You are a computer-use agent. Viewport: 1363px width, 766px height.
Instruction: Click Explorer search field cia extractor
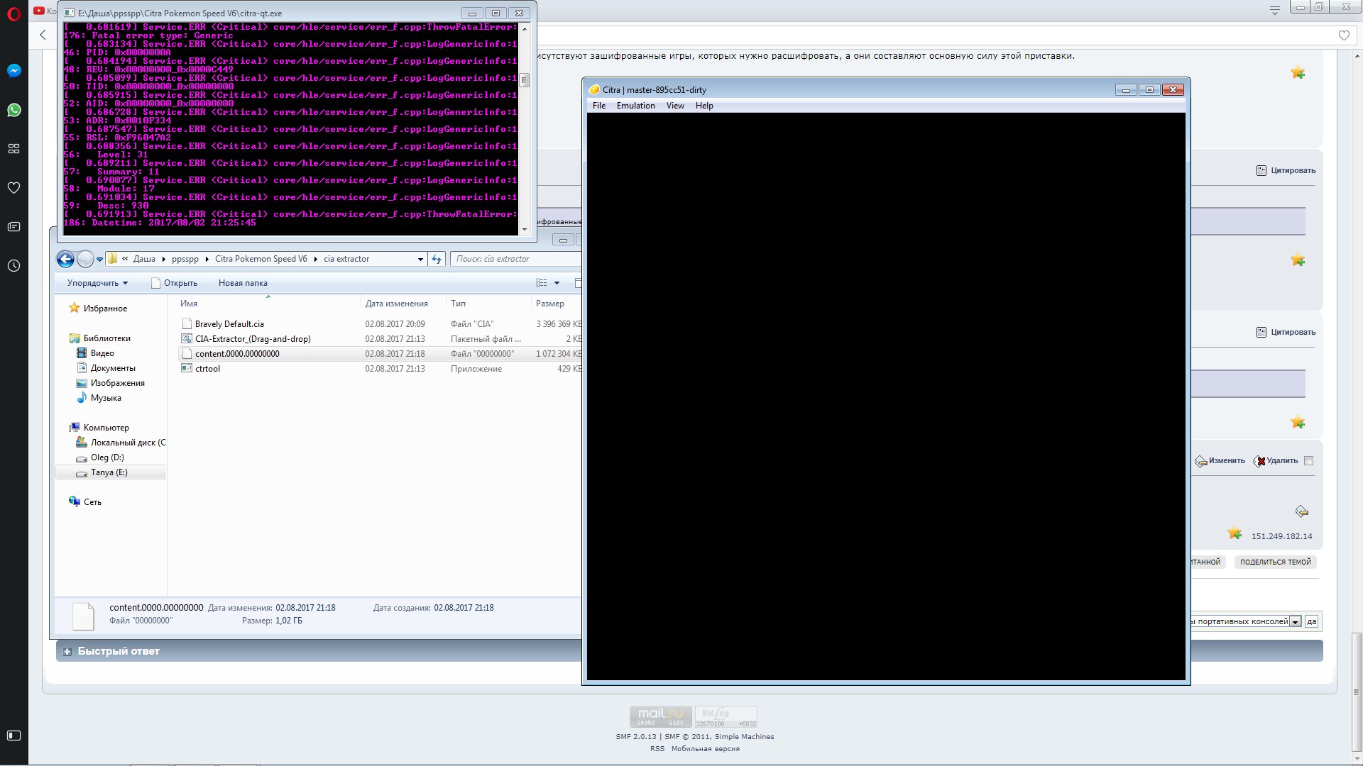pyautogui.click(x=516, y=259)
